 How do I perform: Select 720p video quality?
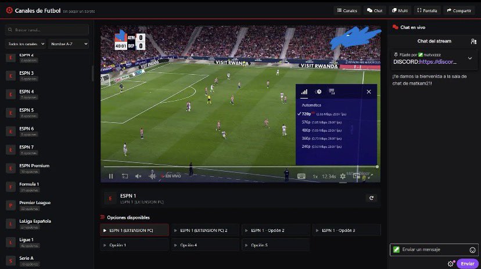click(x=321, y=114)
